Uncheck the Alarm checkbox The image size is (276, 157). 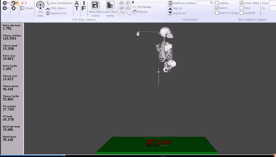[x=217, y=8]
